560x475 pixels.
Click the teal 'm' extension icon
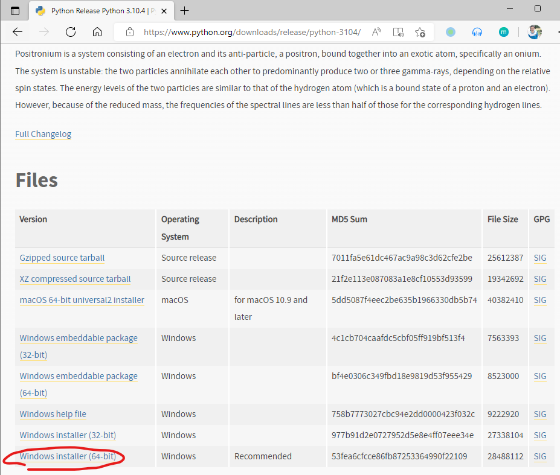click(x=504, y=32)
